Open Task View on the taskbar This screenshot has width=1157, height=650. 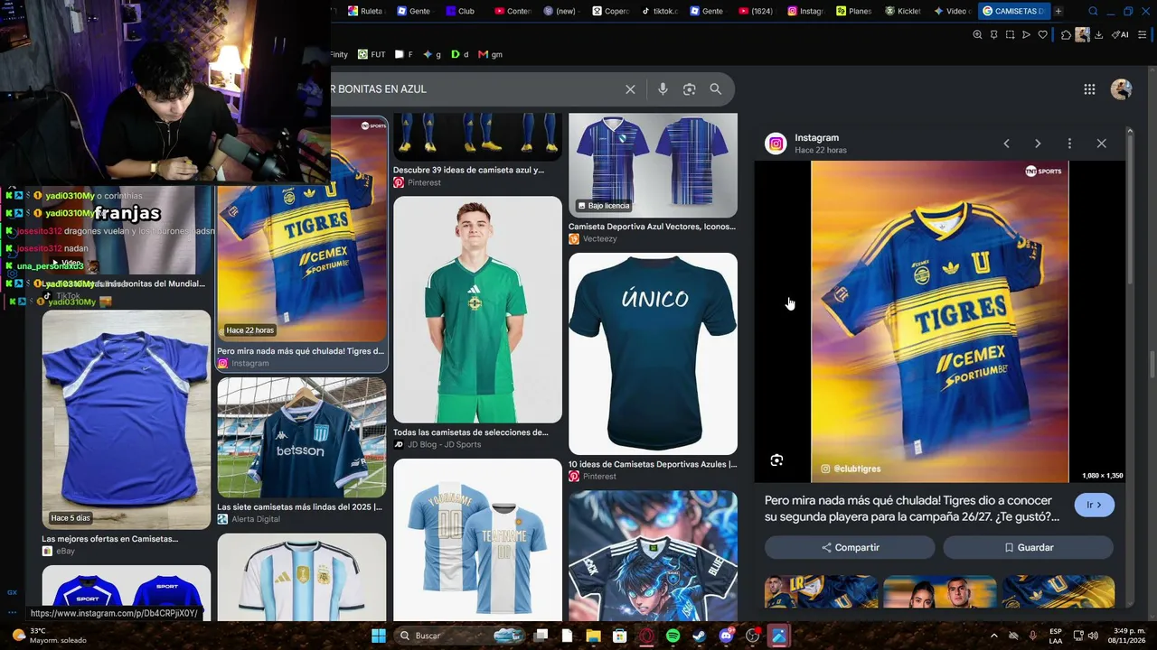(x=541, y=636)
